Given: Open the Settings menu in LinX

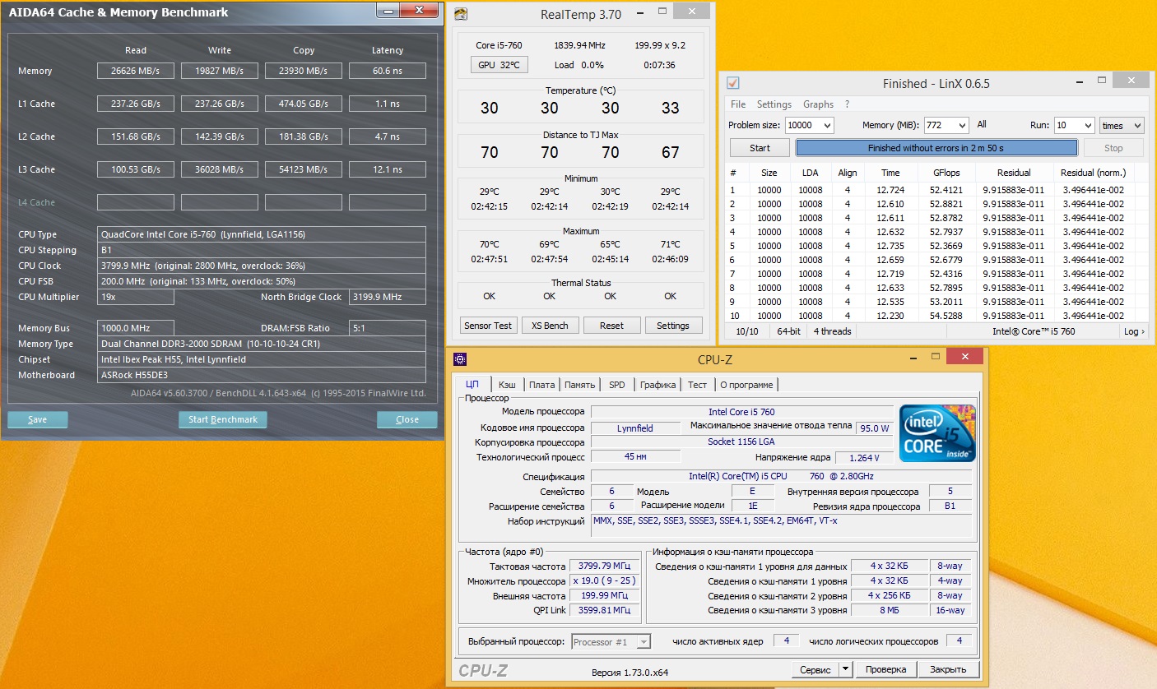Looking at the screenshot, I should coord(774,104).
